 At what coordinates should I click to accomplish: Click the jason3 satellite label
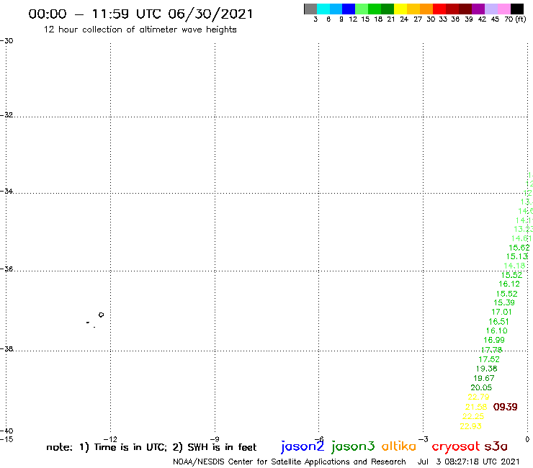[353, 446]
